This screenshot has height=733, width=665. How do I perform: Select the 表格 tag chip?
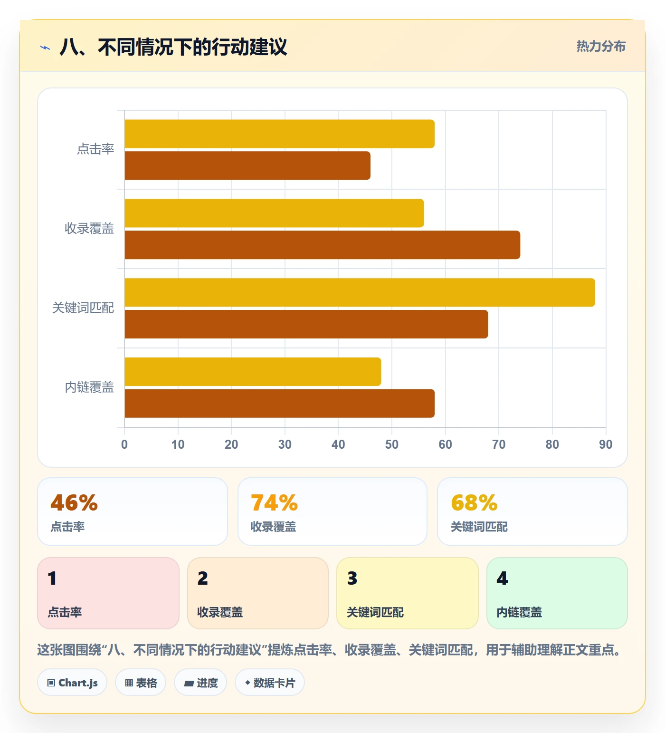pos(141,683)
